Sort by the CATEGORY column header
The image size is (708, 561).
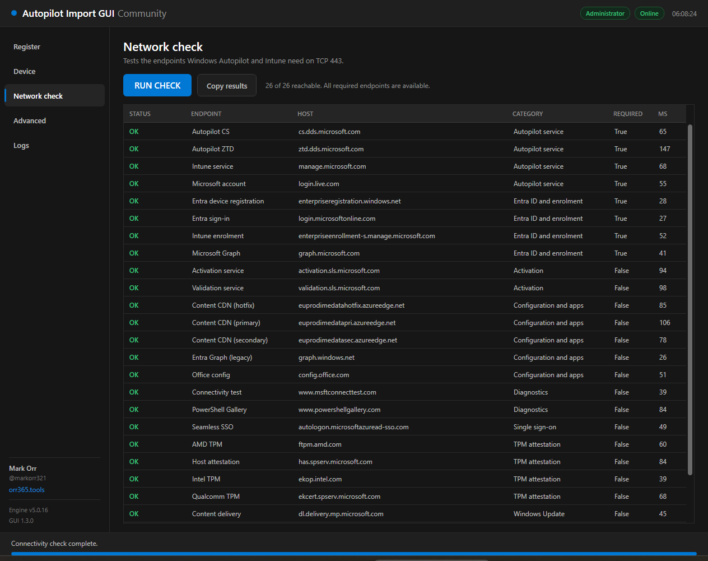coord(528,114)
